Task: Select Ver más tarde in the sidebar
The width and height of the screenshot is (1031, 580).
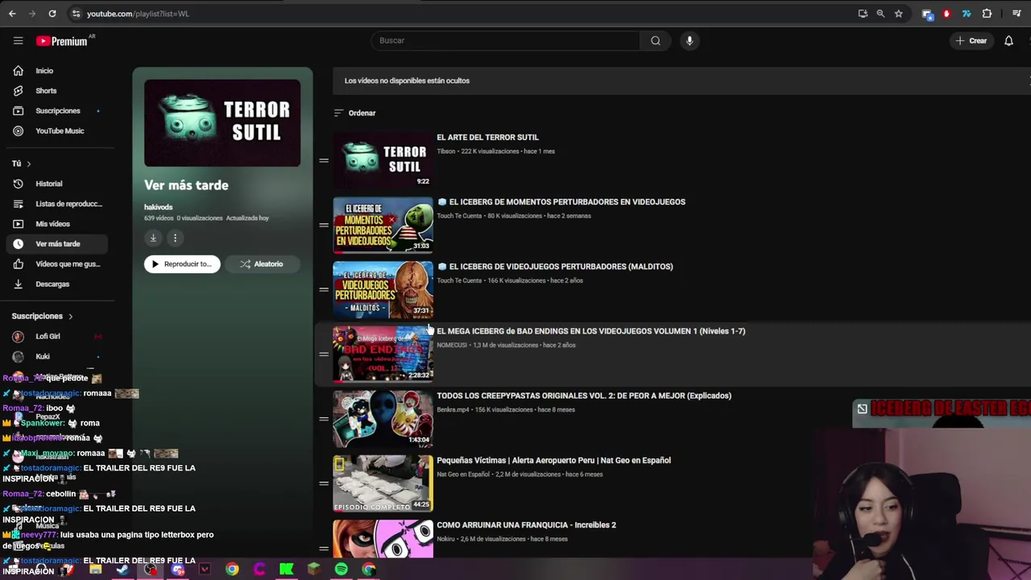Action: 56,244
